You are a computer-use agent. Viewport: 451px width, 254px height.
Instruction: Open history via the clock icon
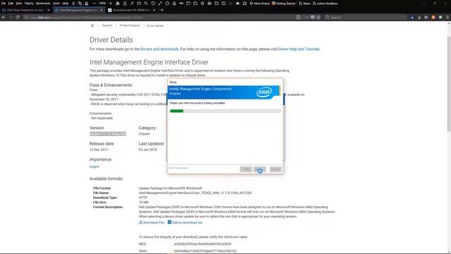coord(153,4)
